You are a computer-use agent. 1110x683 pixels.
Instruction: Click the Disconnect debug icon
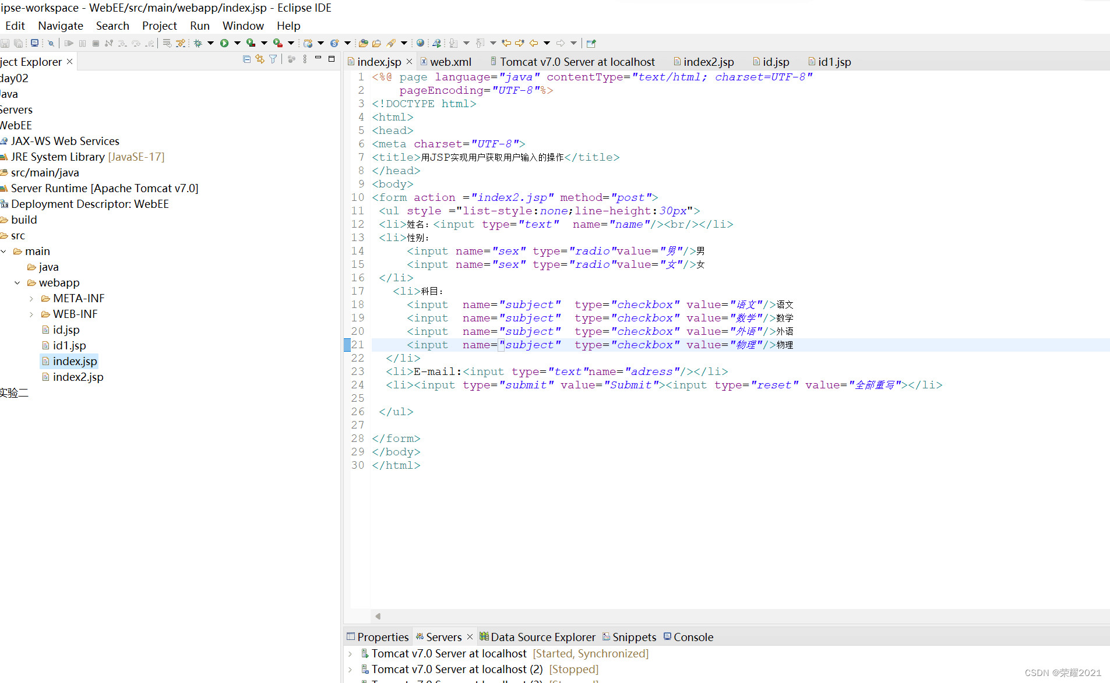(x=109, y=43)
